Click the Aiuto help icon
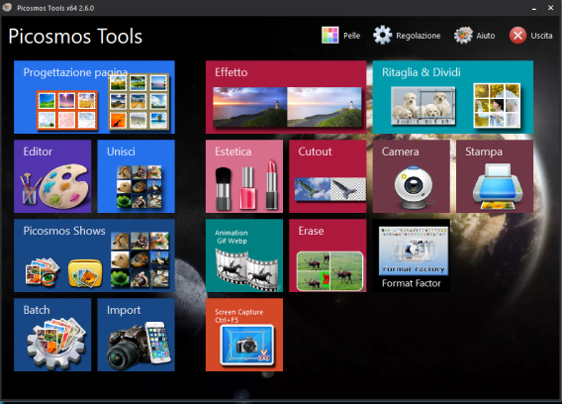This screenshot has height=404, width=562. pyautogui.click(x=463, y=36)
